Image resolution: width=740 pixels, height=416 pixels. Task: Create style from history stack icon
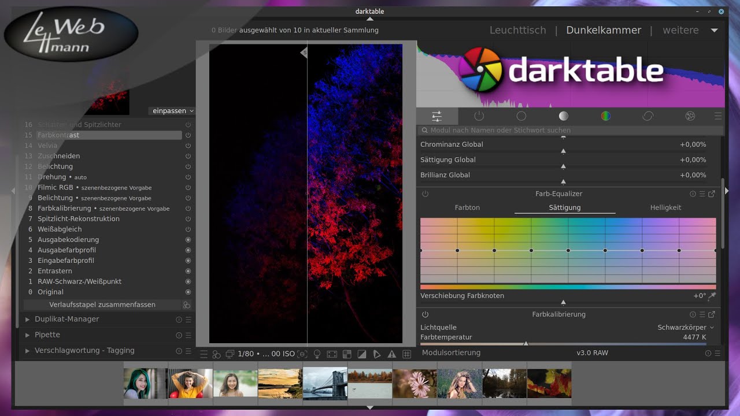[186, 305]
